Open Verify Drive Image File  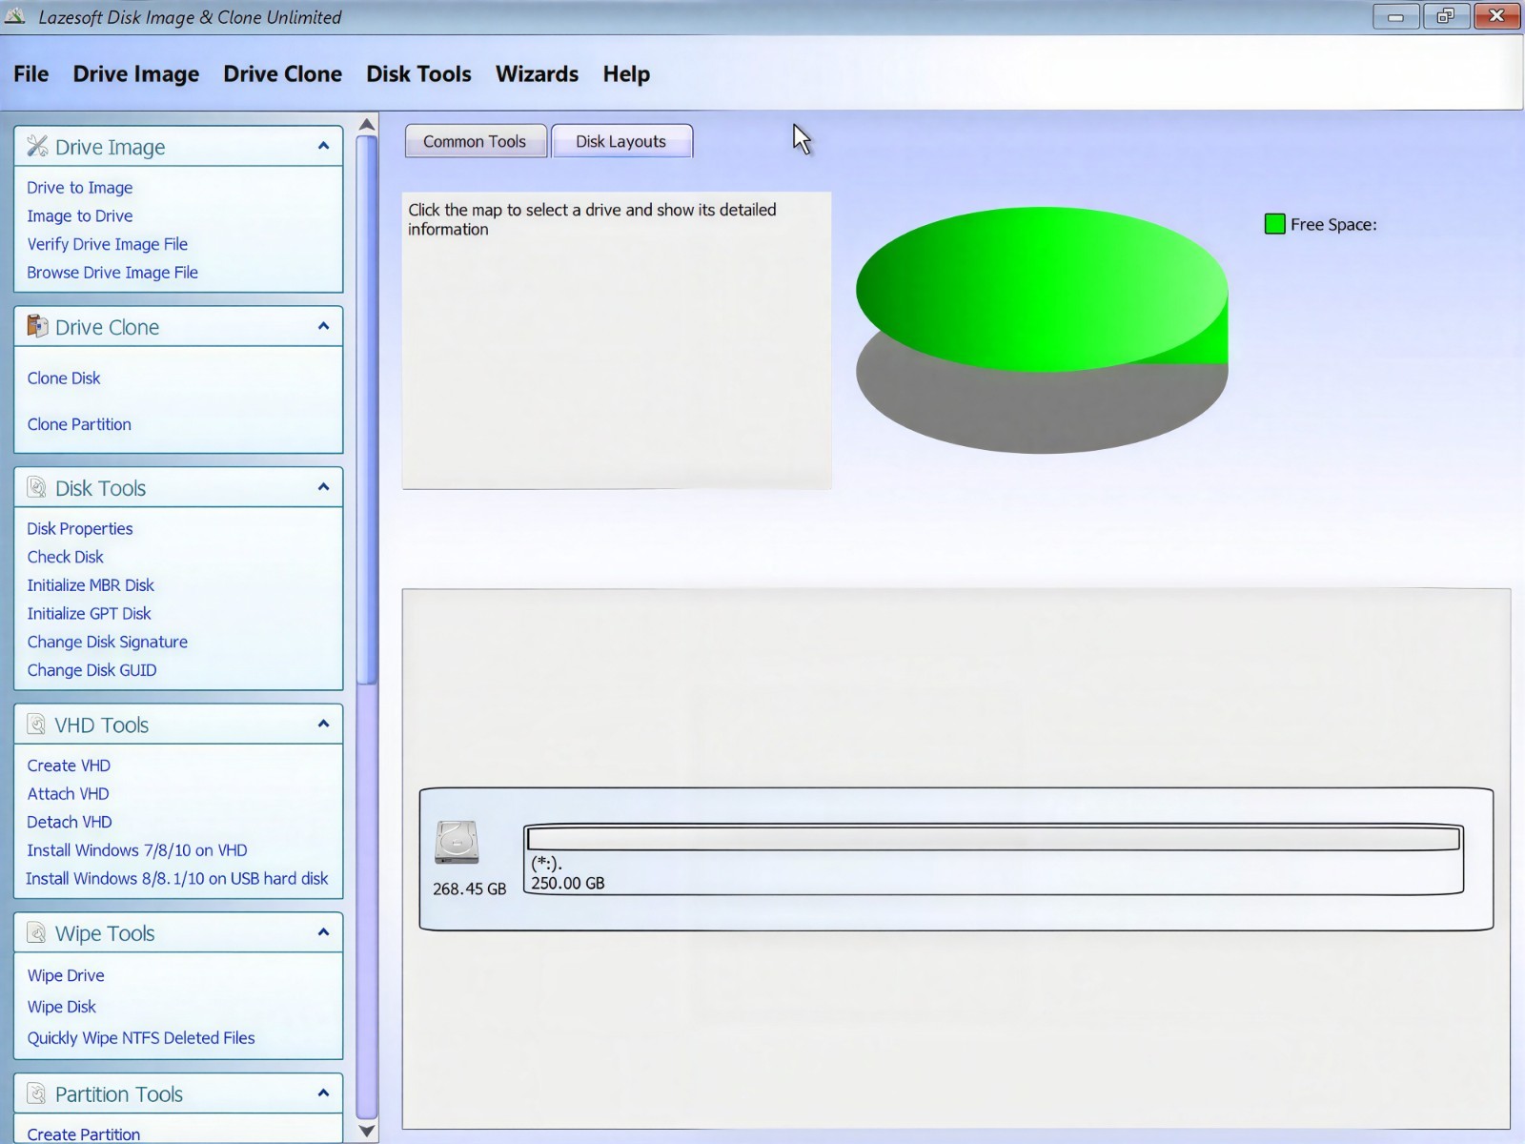pos(108,244)
